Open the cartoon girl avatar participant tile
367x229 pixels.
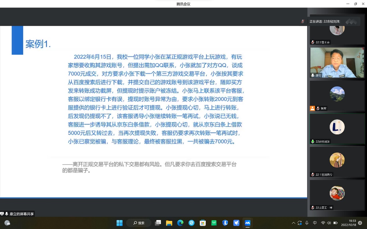(337, 162)
